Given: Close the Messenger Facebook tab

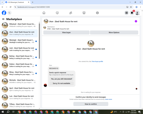Looking at the screenshot, I should coord(29,2).
